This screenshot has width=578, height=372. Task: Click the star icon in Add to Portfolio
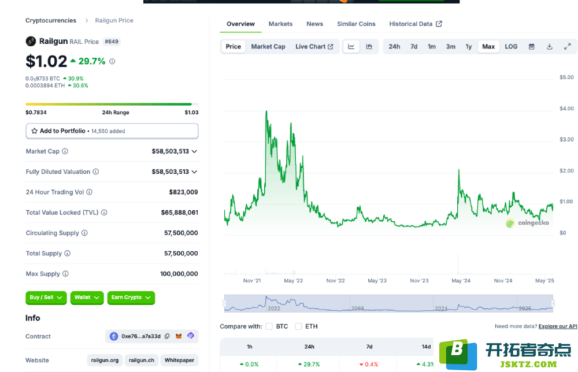[x=34, y=131]
